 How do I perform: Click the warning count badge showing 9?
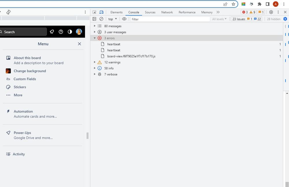[252, 12]
